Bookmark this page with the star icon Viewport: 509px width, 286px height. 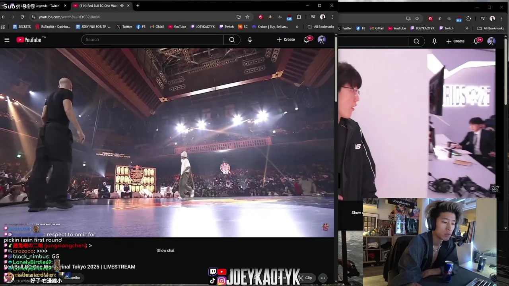247,17
